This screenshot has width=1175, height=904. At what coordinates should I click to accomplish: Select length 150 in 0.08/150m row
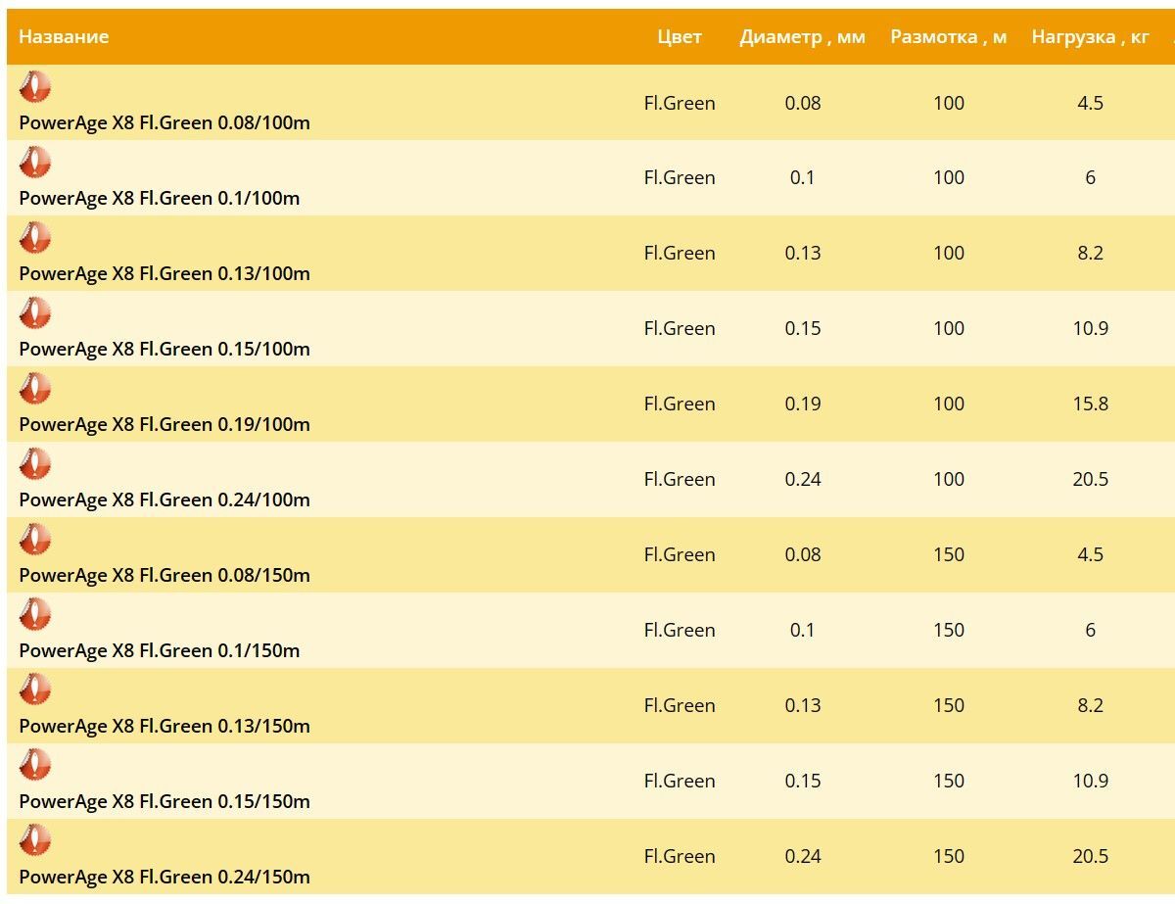[x=949, y=555]
